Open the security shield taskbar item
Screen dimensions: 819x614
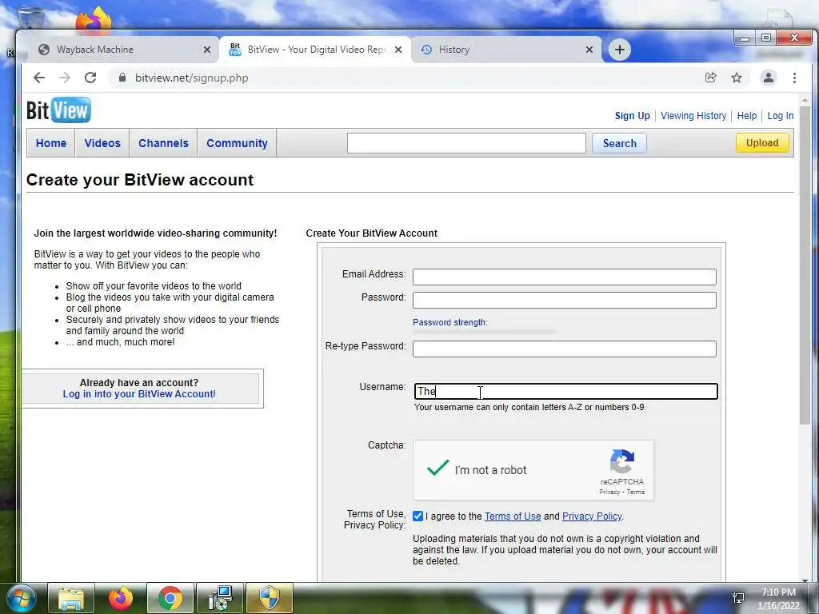pyautogui.click(x=270, y=598)
